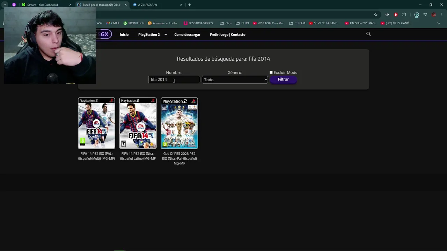Viewport: 447px width, 251px height.
Task: Open Pedir Juego | Contacto page
Action: click(x=228, y=35)
